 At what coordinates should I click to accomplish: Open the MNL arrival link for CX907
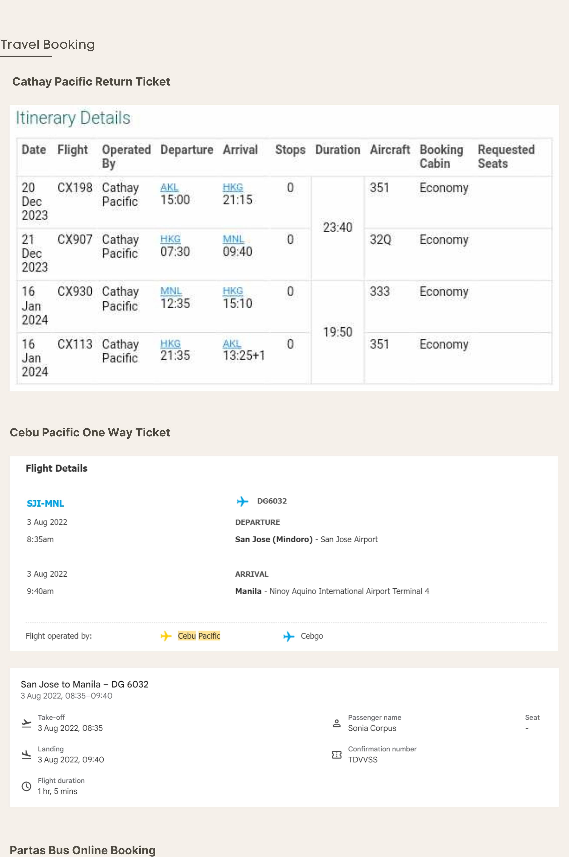pyautogui.click(x=233, y=239)
